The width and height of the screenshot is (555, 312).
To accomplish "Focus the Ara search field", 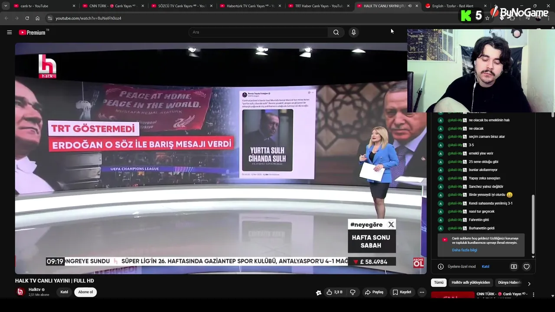I will point(258,32).
